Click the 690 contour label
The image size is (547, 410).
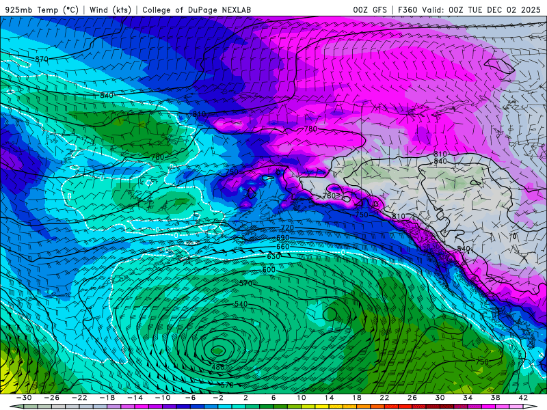282,237
